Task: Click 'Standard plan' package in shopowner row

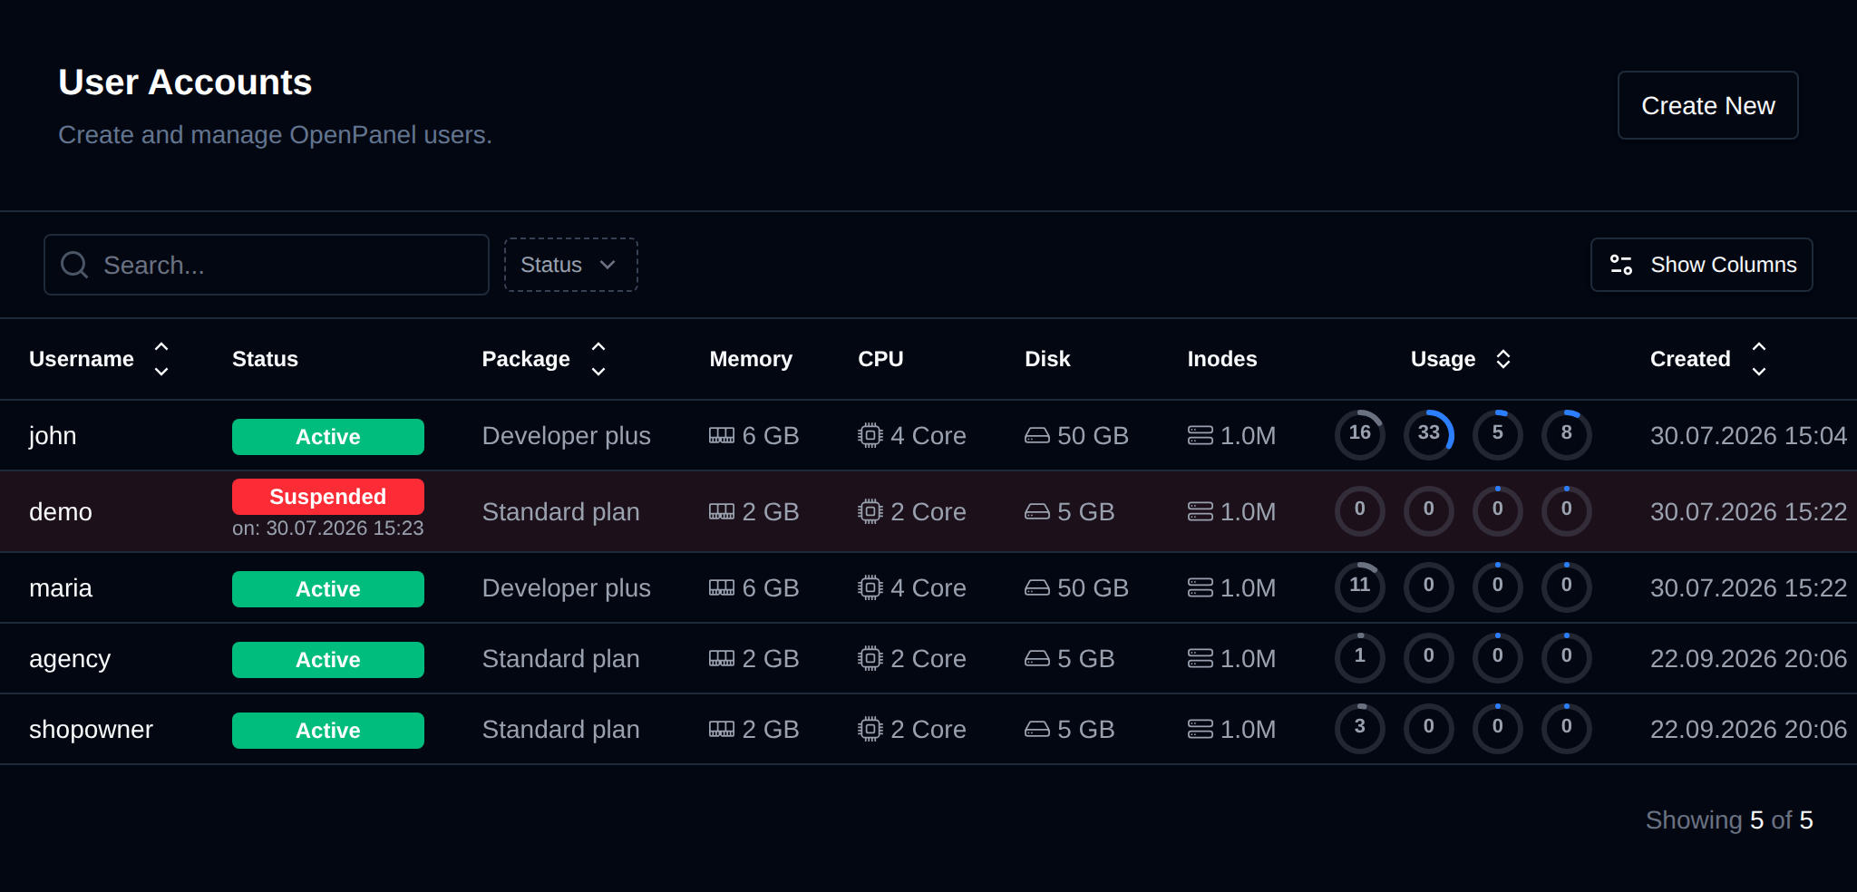Action: [561, 730]
